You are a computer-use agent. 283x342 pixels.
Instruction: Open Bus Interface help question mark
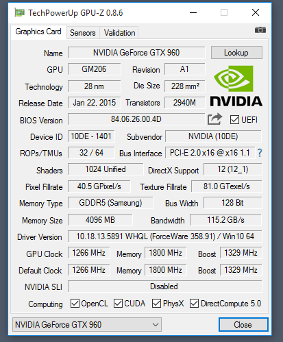point(260,153)
